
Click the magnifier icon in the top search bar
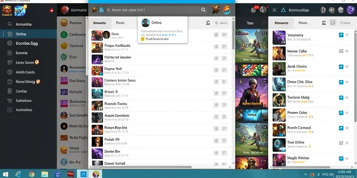point(203,10)
